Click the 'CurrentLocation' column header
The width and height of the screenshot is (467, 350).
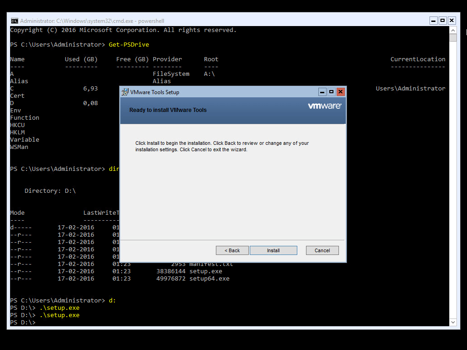(x=418, y=59)
